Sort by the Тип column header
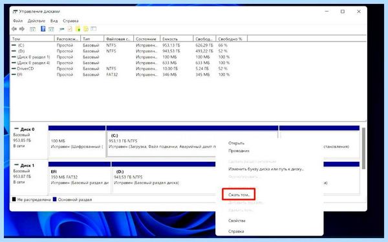388x242 pixels. 92,39
